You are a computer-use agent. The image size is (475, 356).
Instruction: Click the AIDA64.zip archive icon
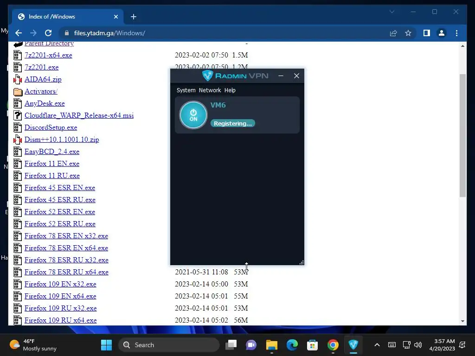point(18,79)
